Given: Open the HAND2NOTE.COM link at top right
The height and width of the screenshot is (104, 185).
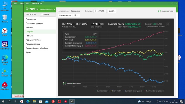Looking at the screenshot, I should pos(166,11).
